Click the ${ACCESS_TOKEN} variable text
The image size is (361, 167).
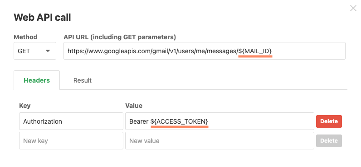point(179,121)
